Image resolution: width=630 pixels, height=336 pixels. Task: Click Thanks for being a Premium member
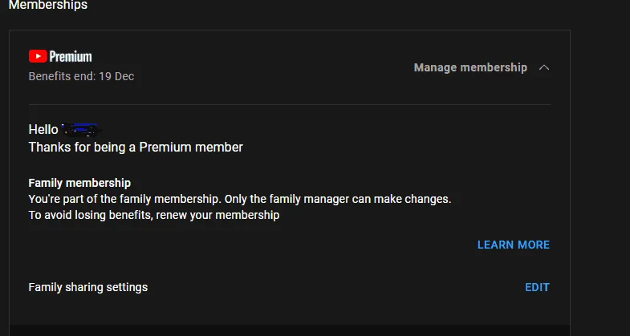coord(136,148)
